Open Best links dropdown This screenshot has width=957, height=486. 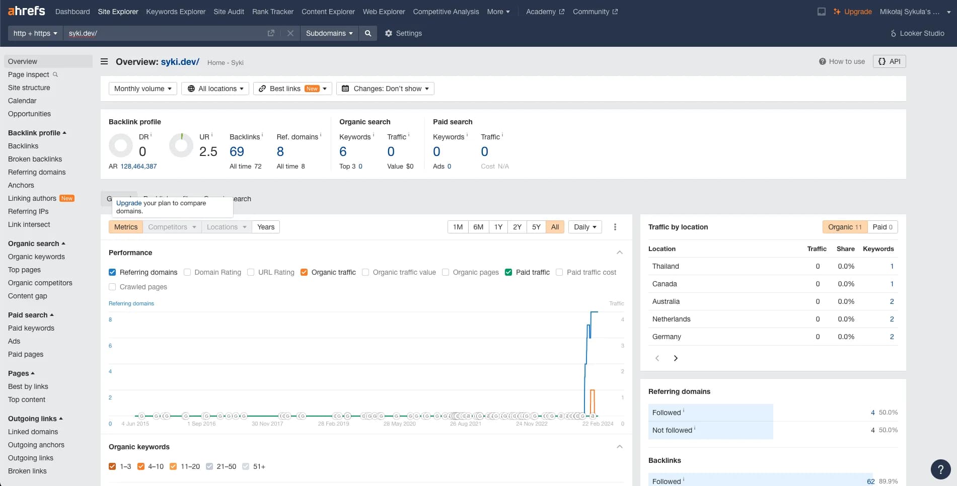(292, 89)
